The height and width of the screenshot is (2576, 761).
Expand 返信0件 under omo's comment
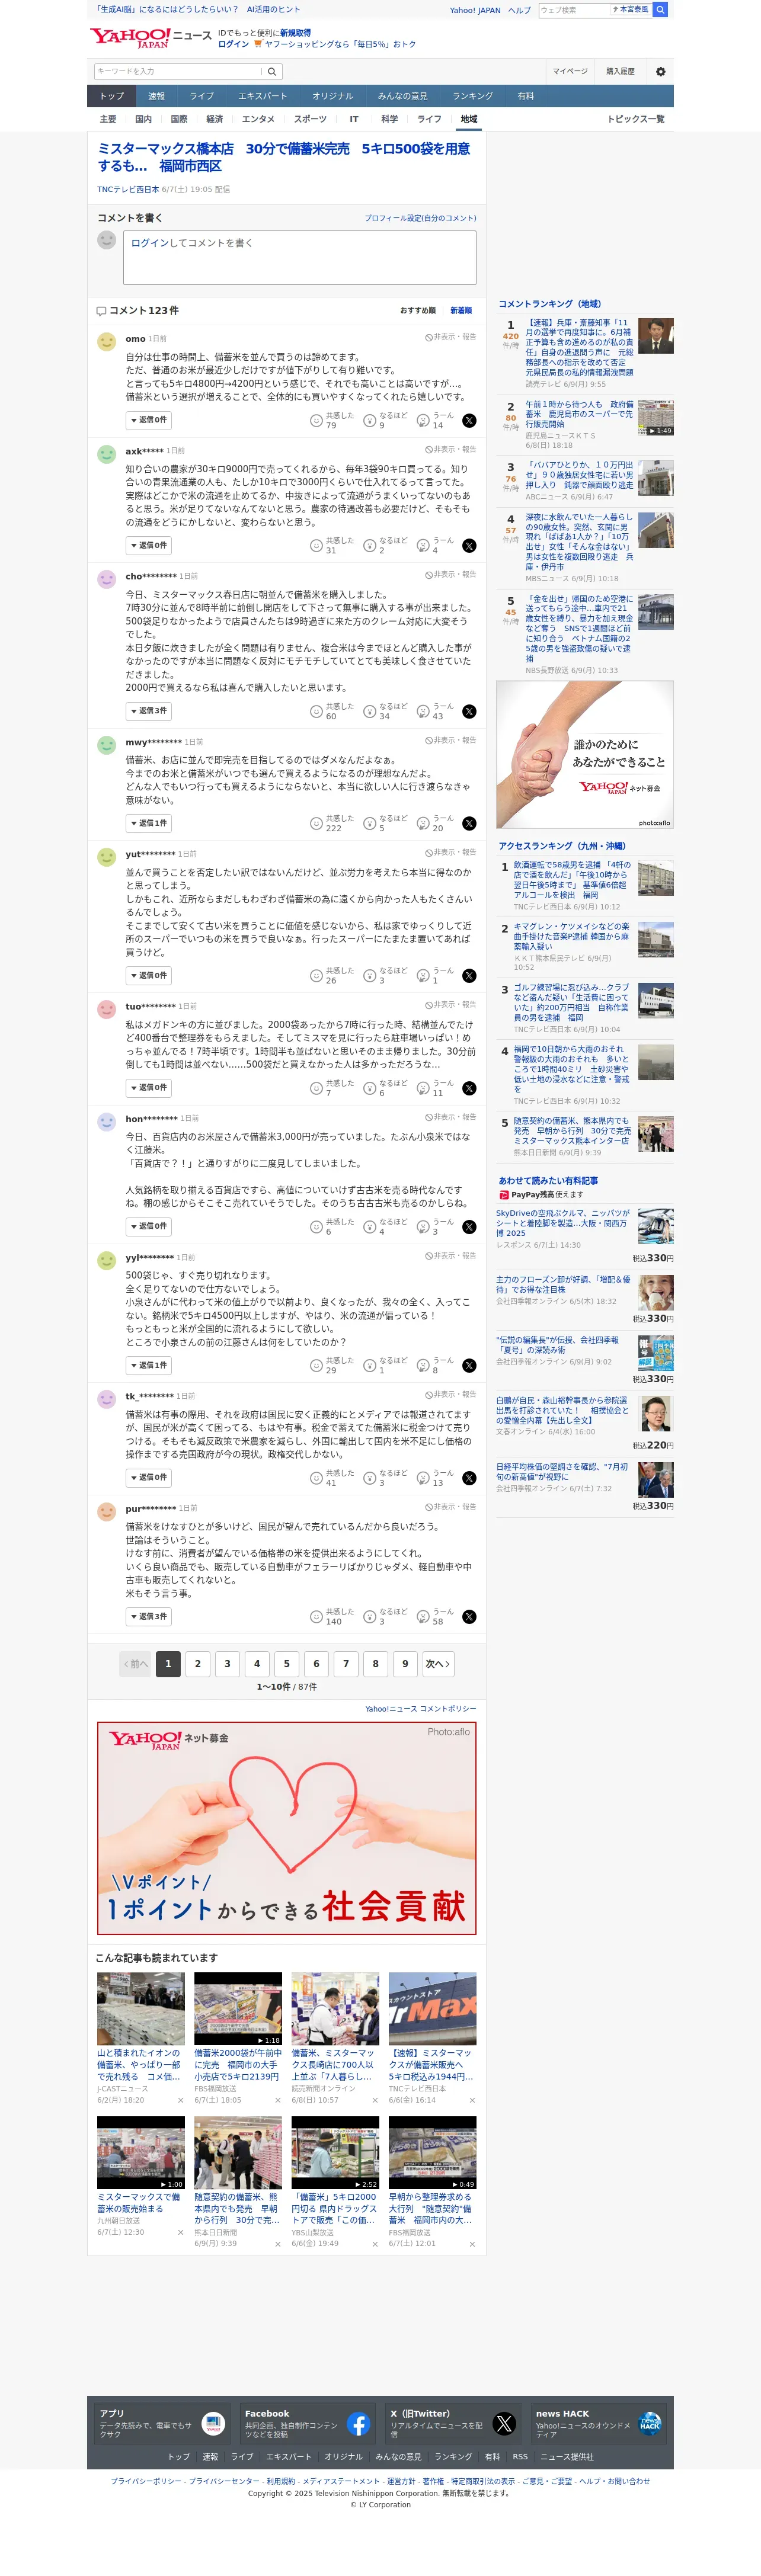(148, 420)
